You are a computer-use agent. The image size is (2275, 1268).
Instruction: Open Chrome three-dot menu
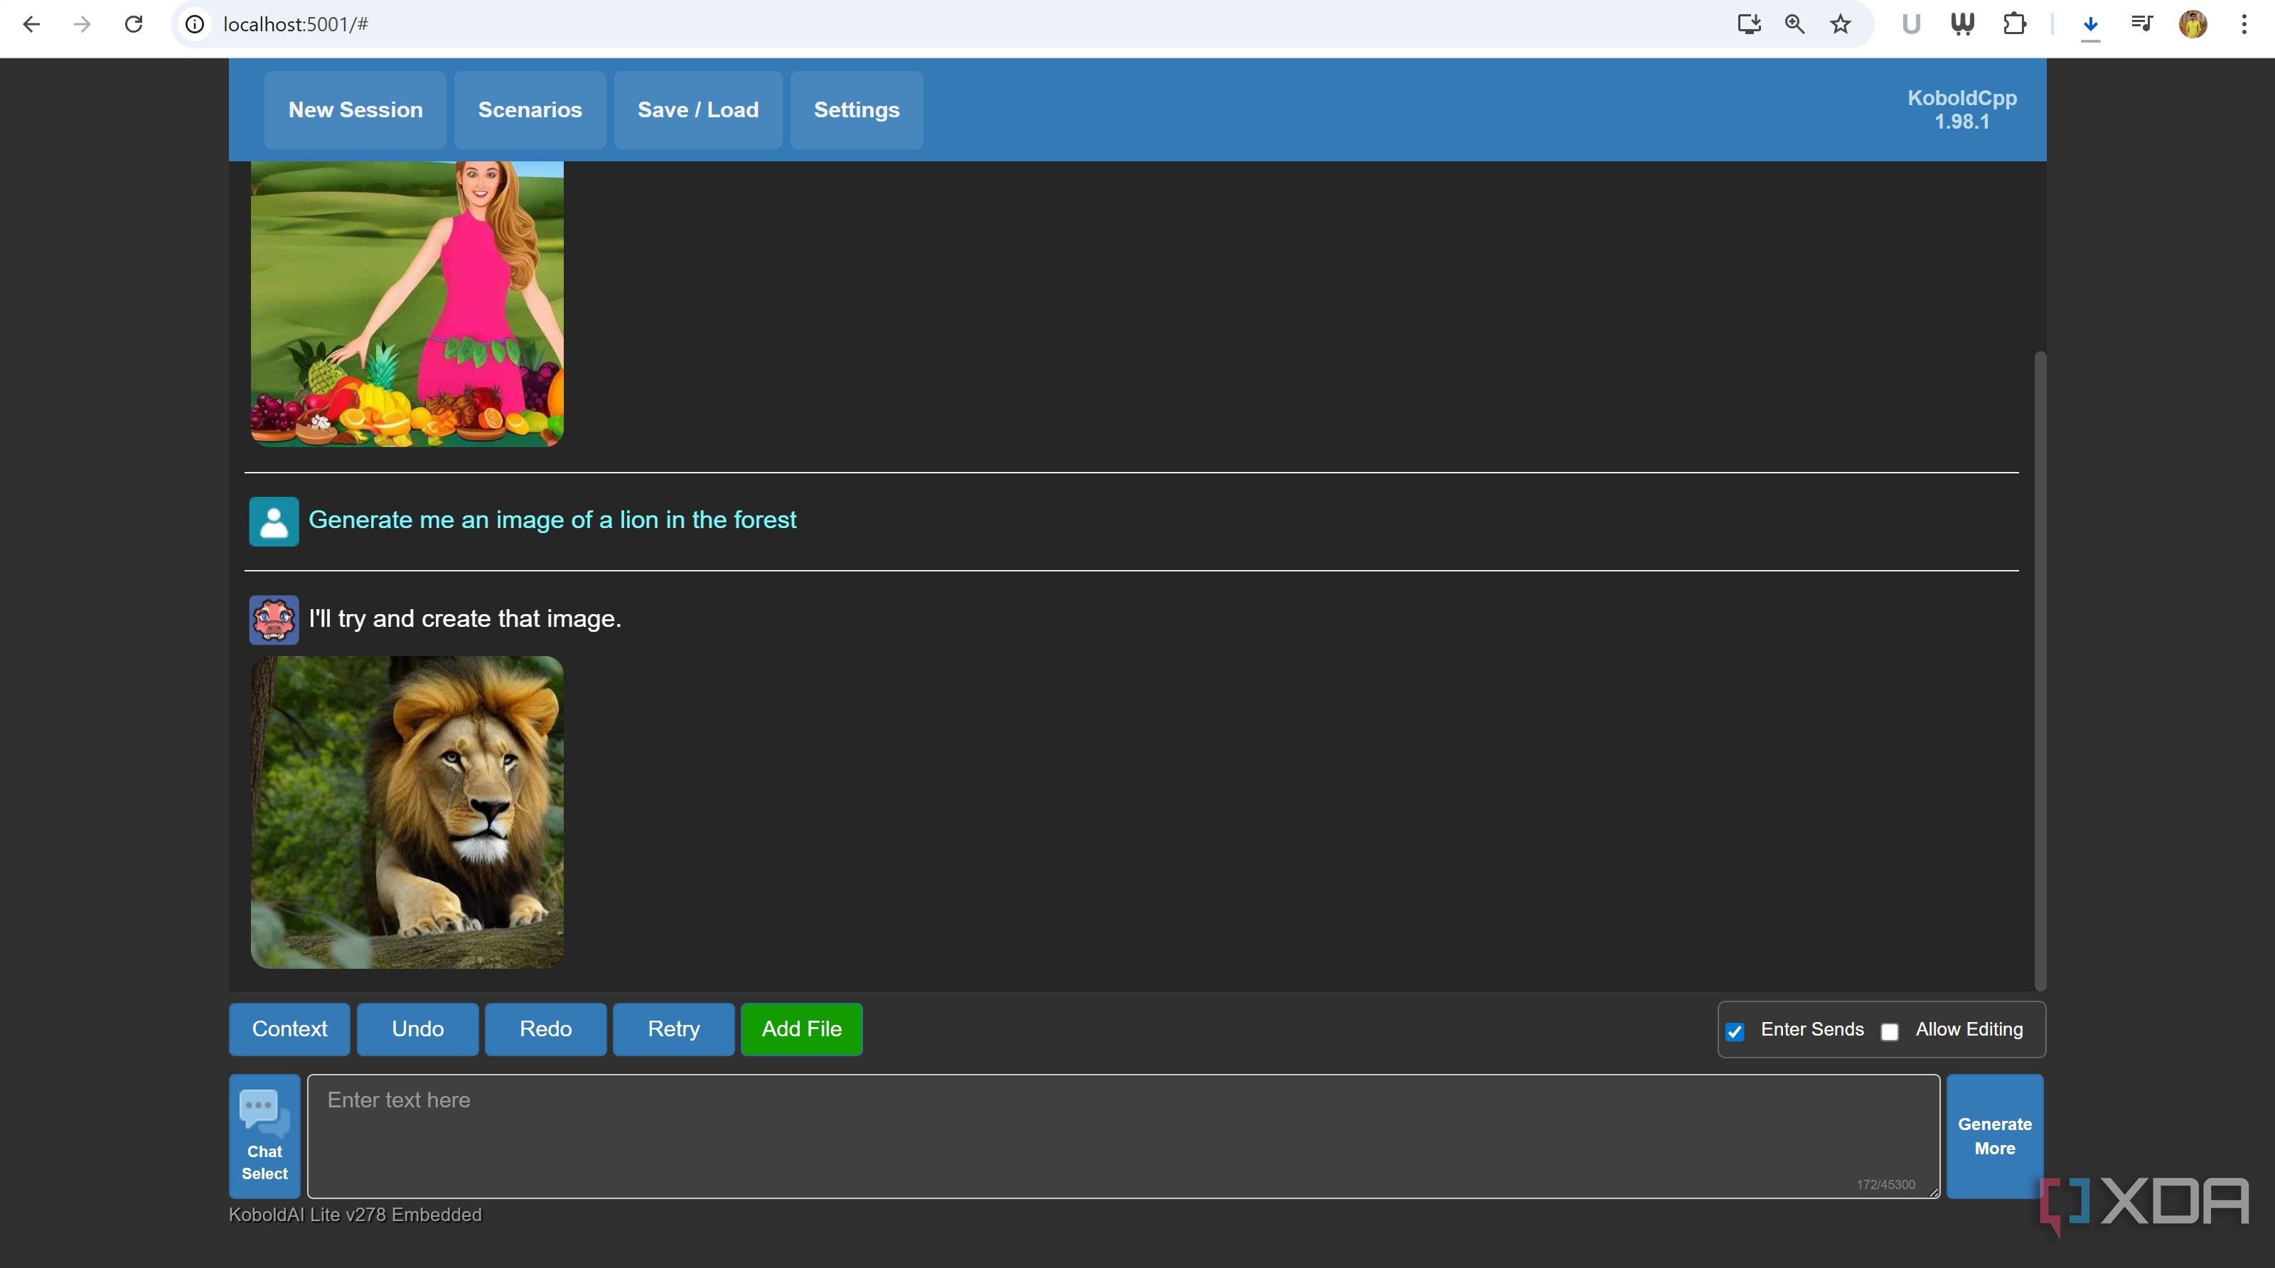click(x=2244, y=25)
